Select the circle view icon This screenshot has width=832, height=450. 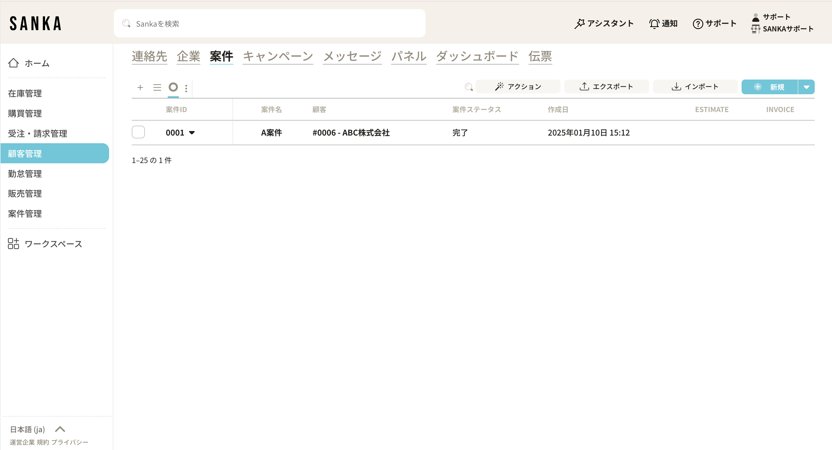point(173,87)
